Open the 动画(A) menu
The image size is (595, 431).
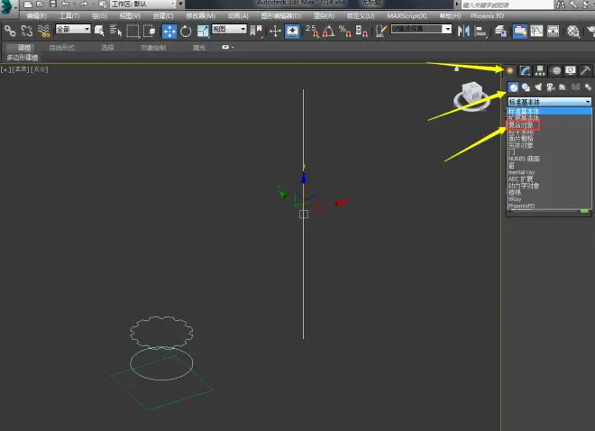(x=238, y=16)
